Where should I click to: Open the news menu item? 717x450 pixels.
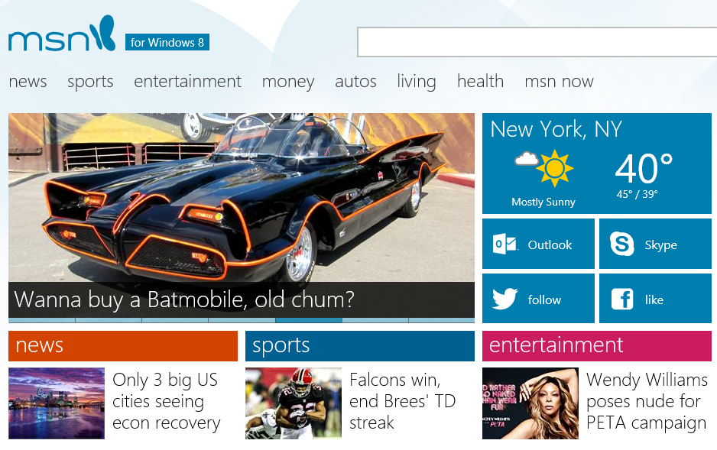(x=28, y=82)
